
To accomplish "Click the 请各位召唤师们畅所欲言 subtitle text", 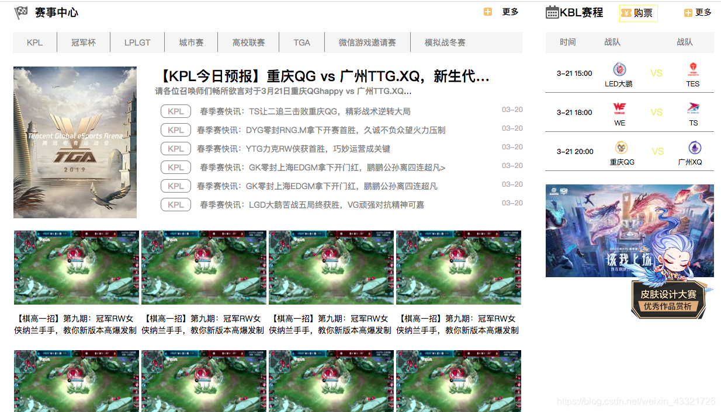I will (x=283, y=92).
